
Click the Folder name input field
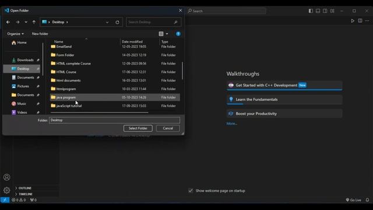click(114, 120)
